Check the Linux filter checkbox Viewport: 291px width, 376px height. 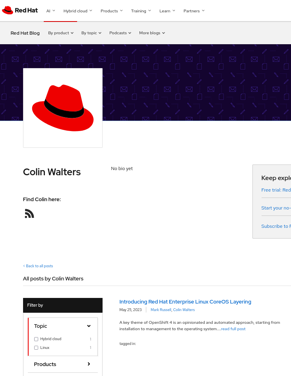[36, 348]
